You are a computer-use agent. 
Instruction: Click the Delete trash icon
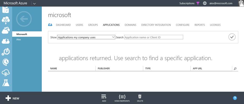click(140, 96)
